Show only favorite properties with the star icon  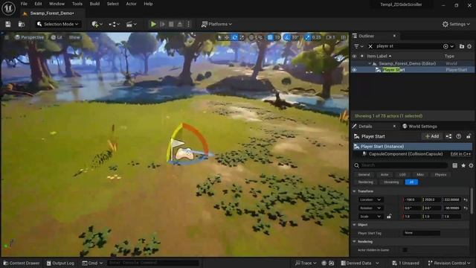point(463,165)
